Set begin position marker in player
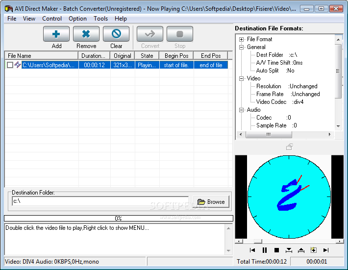This screenshot has width=348, height=270. click(289, 250)
